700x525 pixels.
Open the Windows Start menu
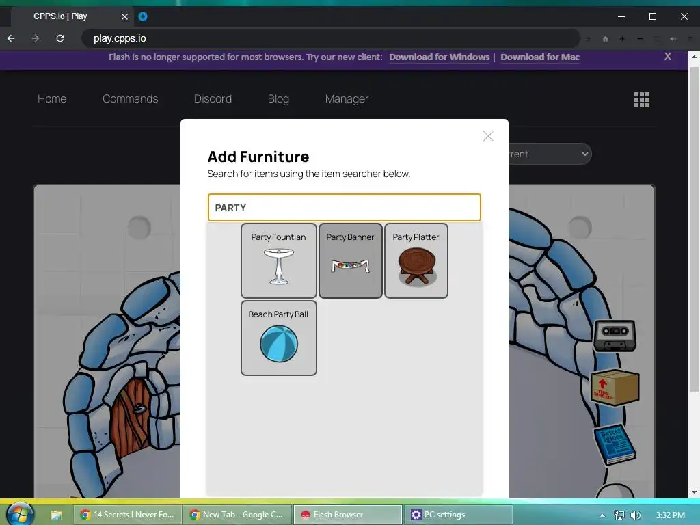pos(19,515)
